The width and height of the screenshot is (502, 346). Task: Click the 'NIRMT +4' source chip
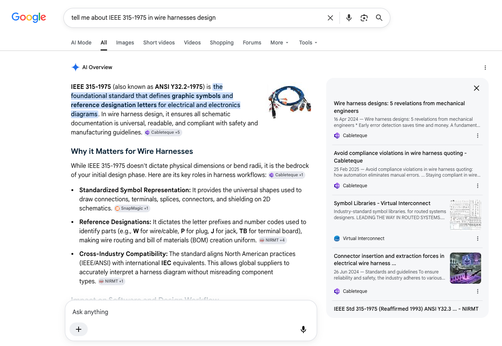273,240
